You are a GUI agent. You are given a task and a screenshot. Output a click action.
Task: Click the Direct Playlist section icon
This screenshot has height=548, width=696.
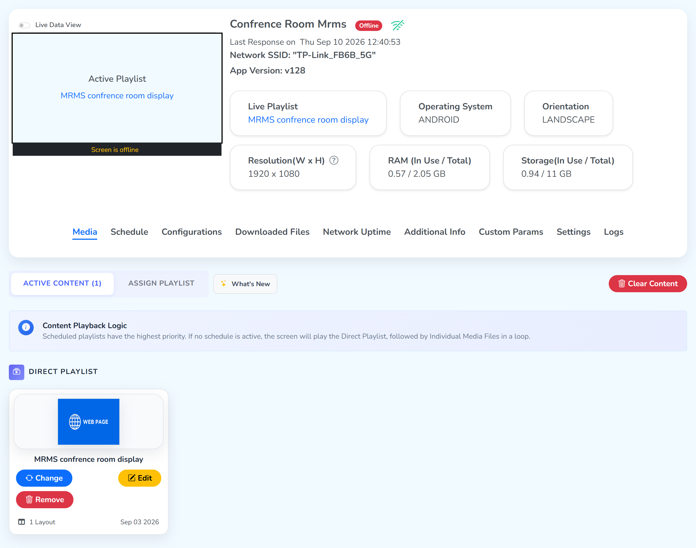pos(17,372)
